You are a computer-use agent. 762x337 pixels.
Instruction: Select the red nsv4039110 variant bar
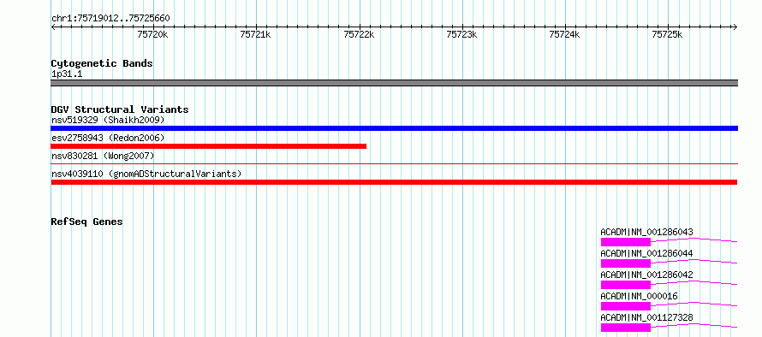pos(394,182)
